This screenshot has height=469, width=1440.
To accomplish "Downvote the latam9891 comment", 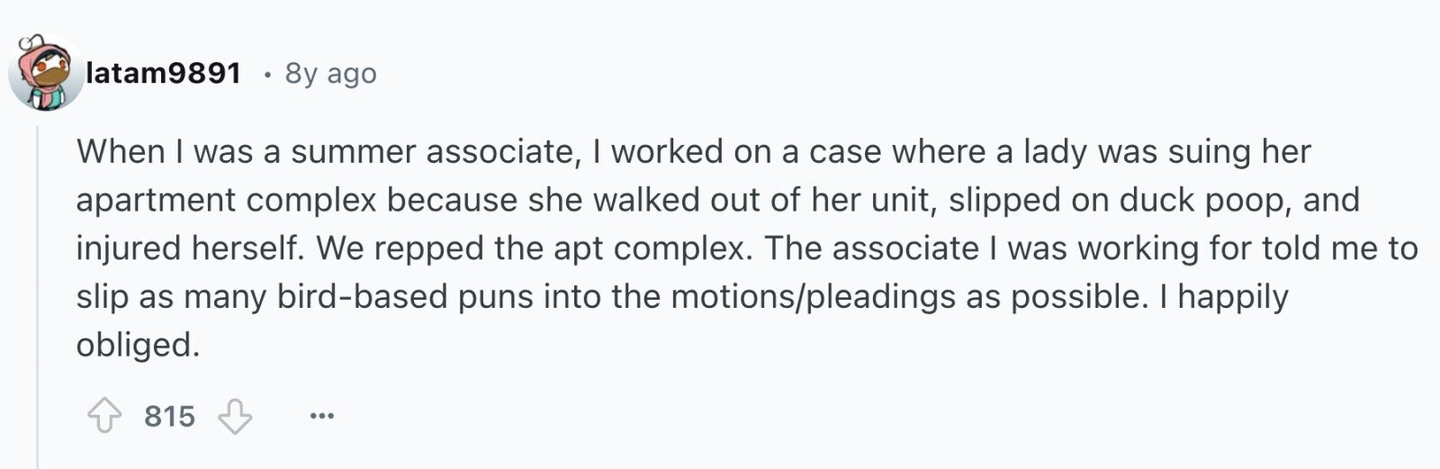I will tap(235, 417).
